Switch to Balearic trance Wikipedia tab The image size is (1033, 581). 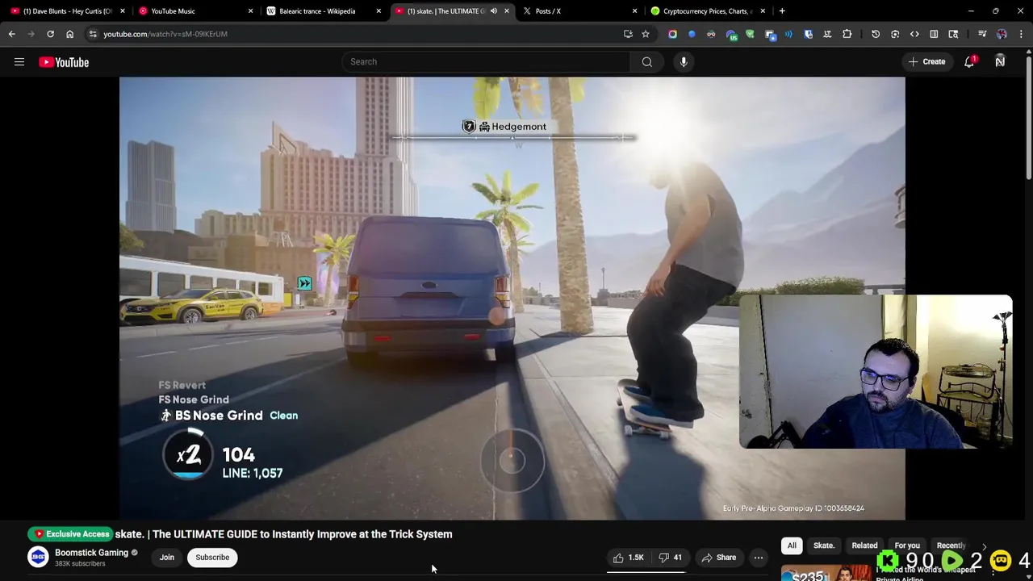(x=317, y=11)
